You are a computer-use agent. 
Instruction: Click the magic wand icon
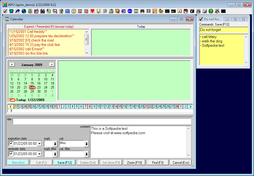(x=217, y=11)
